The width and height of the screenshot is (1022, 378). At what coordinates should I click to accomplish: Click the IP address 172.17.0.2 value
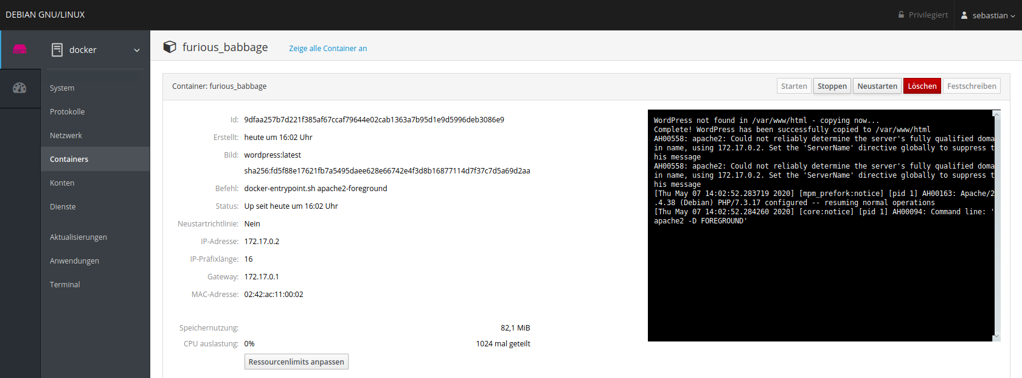(x=262, y=241)
